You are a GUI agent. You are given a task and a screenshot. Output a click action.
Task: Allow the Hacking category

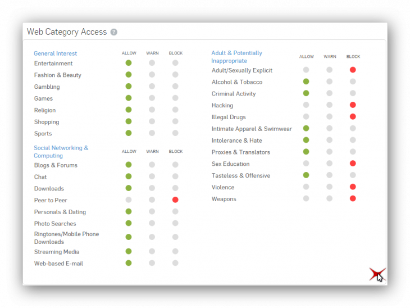coord(306,105)
